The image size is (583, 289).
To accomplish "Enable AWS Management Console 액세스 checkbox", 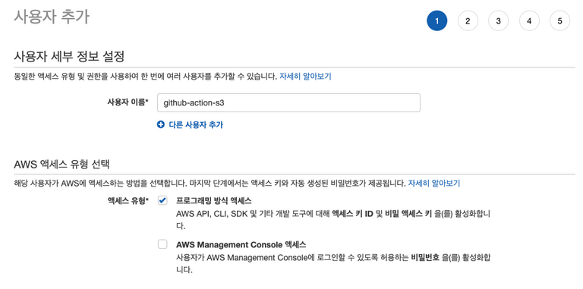I will [x=162, y=244].
